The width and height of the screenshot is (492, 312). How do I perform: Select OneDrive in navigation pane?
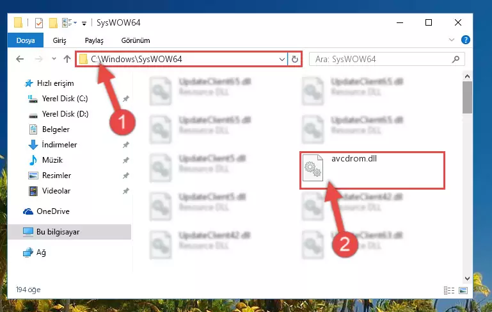[52, 211]
